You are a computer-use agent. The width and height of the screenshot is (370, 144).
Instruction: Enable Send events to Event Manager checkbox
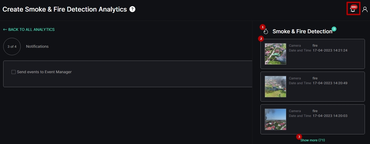point(13,72)
